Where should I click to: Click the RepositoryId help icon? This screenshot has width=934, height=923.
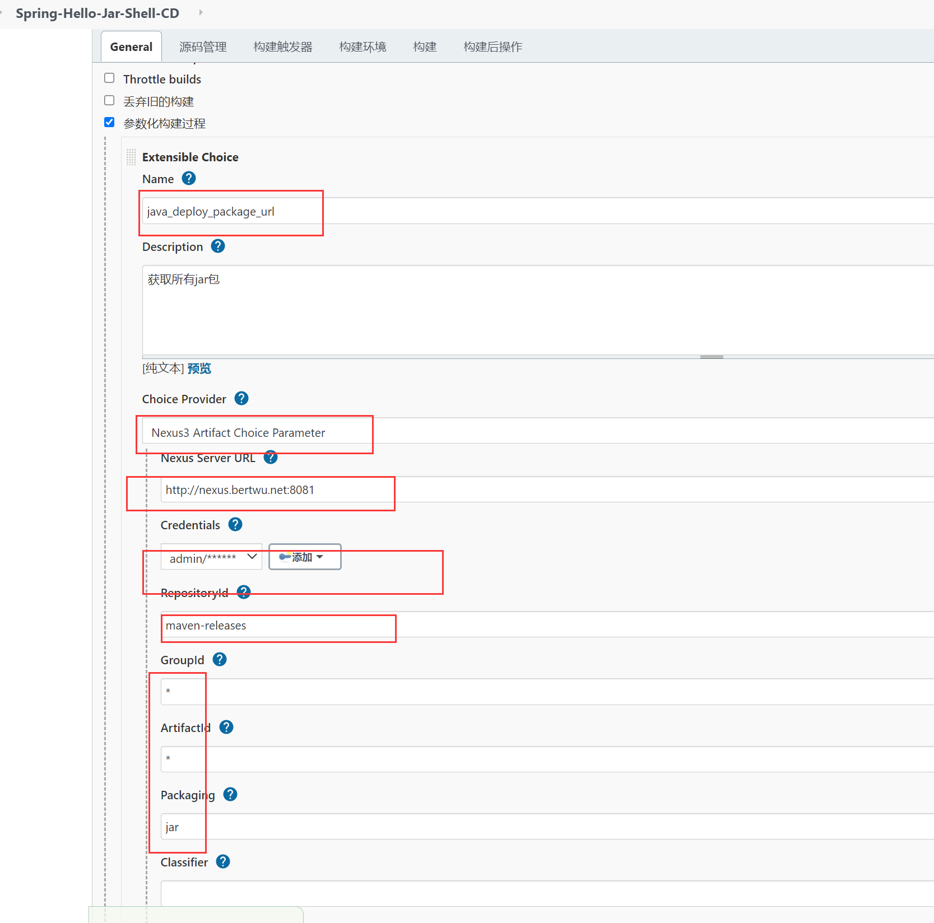pos(243,592)
